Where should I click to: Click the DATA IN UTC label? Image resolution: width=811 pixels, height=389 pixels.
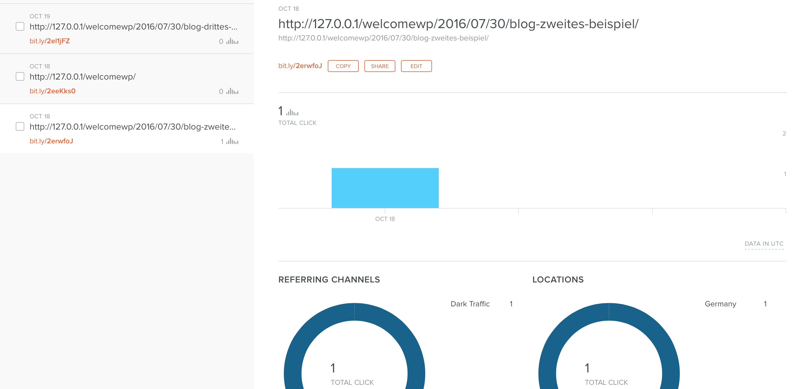coord(764,243)
